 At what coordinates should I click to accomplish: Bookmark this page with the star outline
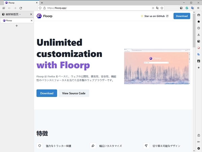162,8
